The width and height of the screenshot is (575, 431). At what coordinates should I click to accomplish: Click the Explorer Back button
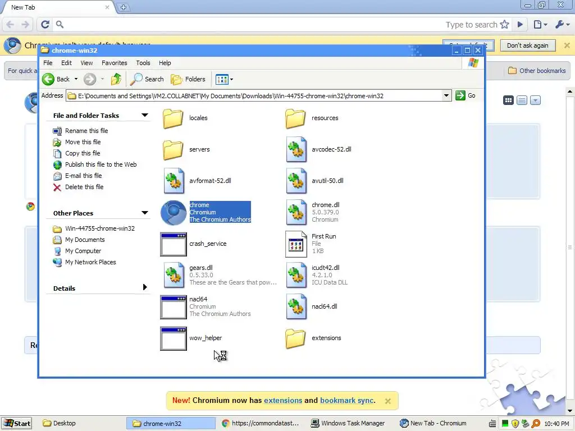pyautogui.click(x=56, y=79)
